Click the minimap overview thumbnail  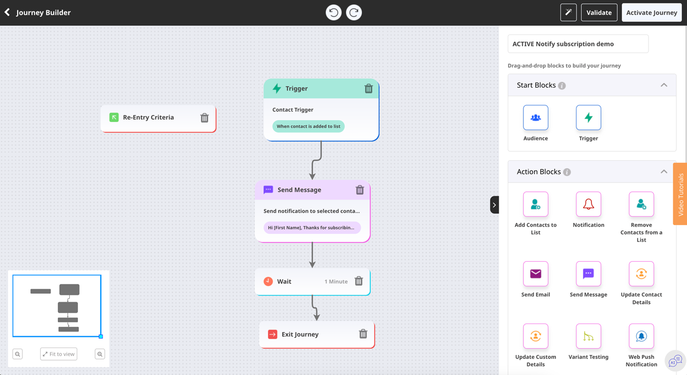tap(57, 306)
